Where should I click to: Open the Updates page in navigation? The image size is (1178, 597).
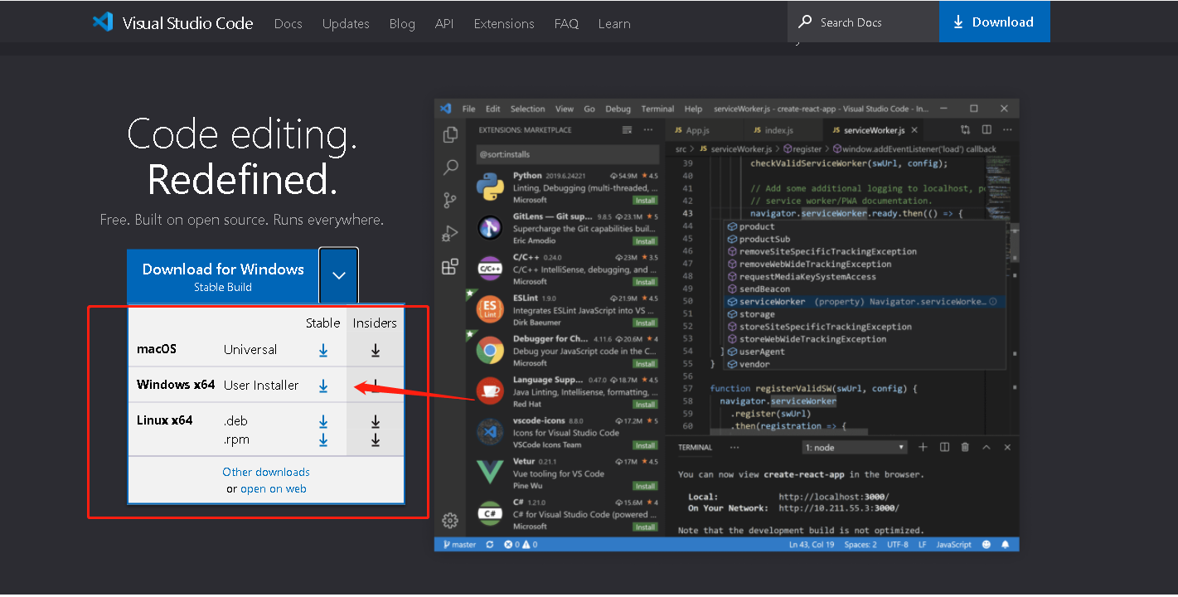pyautogui.click(x=346, y=24)
